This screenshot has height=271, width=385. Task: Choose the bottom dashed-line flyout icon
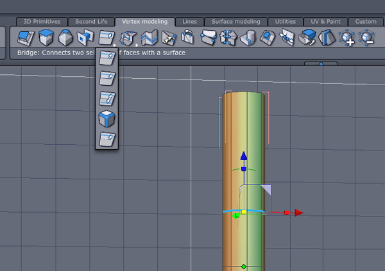click(x=107, y=139)
